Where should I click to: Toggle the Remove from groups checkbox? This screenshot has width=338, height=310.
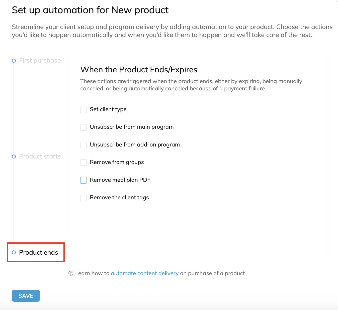point(83,163)
